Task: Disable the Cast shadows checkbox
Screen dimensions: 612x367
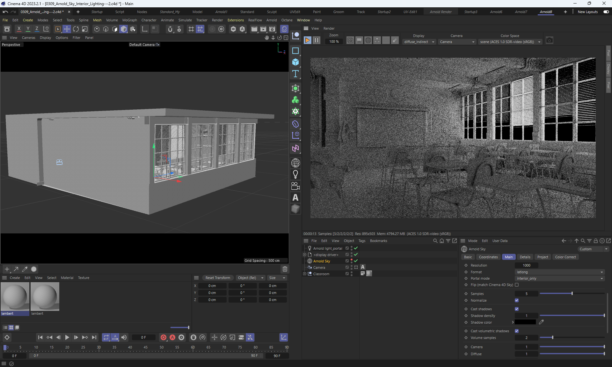Action: [x=517, y=309]
